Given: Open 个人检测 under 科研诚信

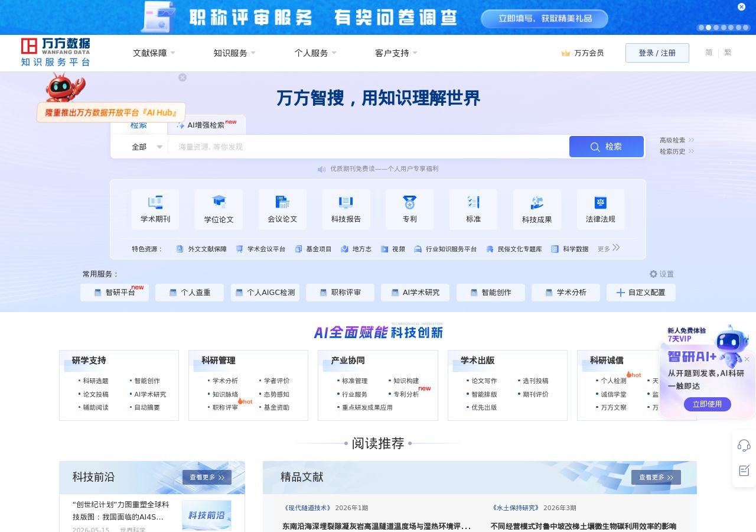Looking at the screenshot, I should [614, 381].
